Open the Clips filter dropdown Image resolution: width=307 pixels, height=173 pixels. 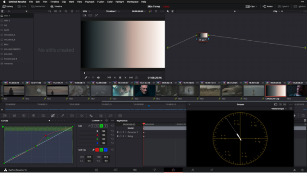pos(251,6)
